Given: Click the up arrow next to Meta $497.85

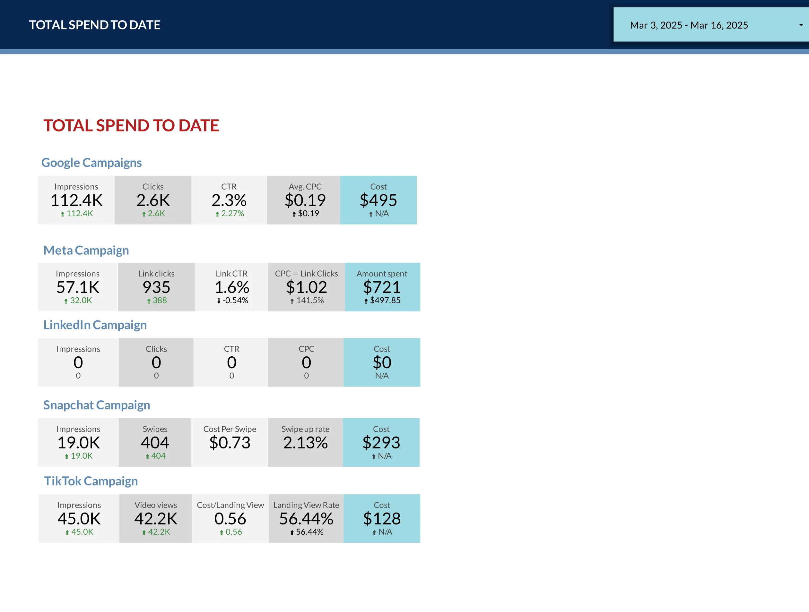Looking at the screenshot, I should pos(366,302).
